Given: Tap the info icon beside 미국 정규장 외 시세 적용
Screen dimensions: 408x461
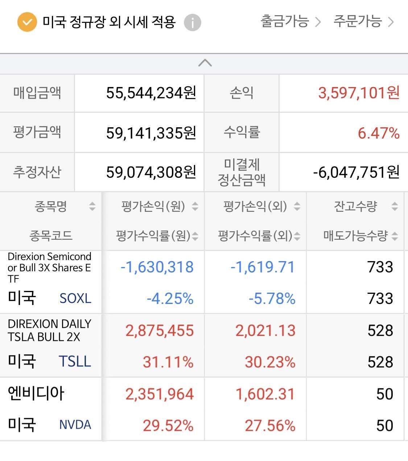Looking at the screenshot, I should pos(192,22).
